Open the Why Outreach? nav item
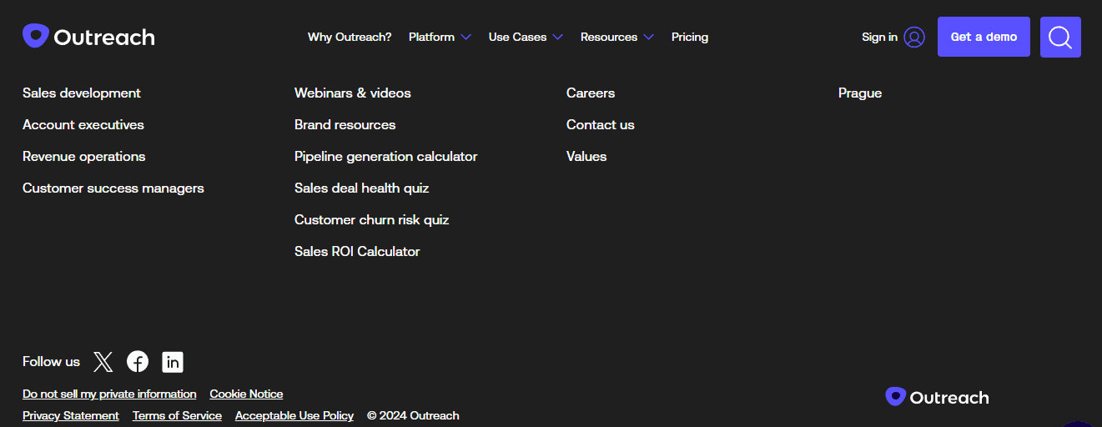This screenshot has width=1102, height=427. tap(350, 37)
